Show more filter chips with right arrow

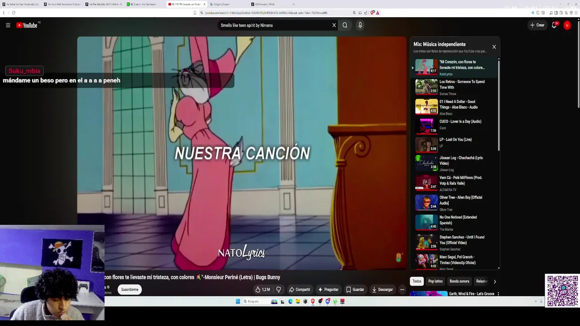(495, 281)
